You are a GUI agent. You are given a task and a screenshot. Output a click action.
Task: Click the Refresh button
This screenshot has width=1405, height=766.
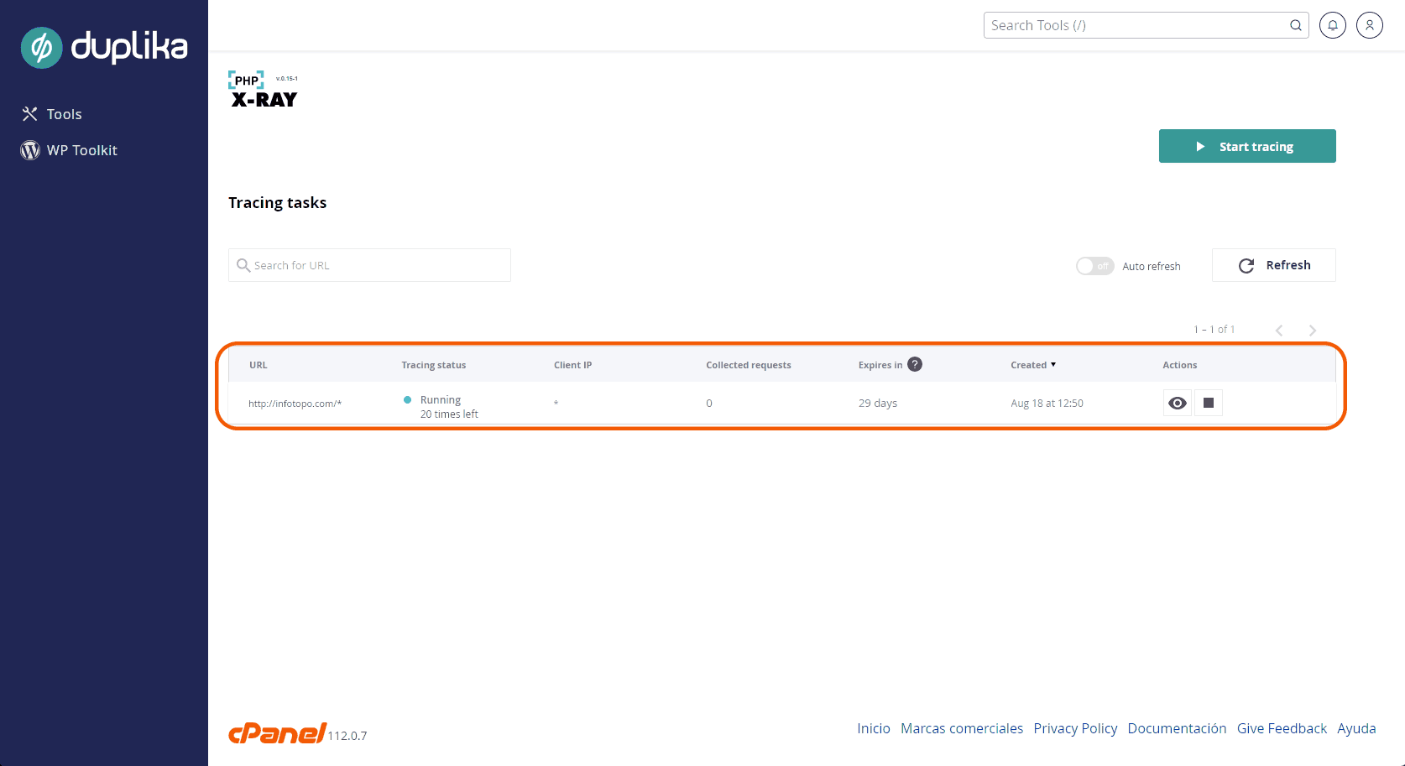[1273, 265]
